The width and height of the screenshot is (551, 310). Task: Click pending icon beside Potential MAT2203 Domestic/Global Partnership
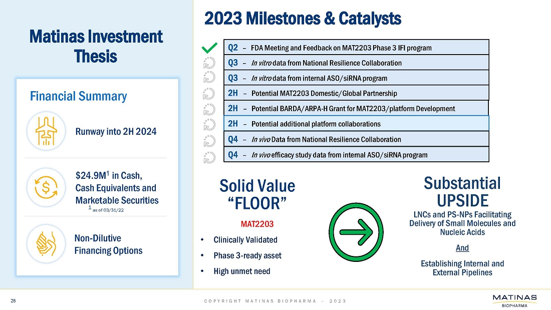pos(209,94)
